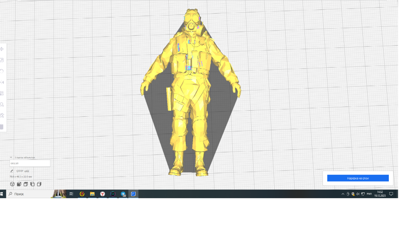This screenshot has width=402, height=226.
Task: Click the cylinder icon ending the left toolbar
Action: point(2,127)
